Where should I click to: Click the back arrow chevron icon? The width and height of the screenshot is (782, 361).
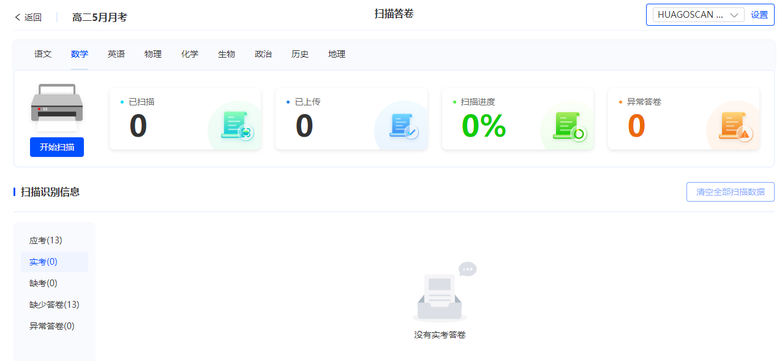(x=17, y=17)
